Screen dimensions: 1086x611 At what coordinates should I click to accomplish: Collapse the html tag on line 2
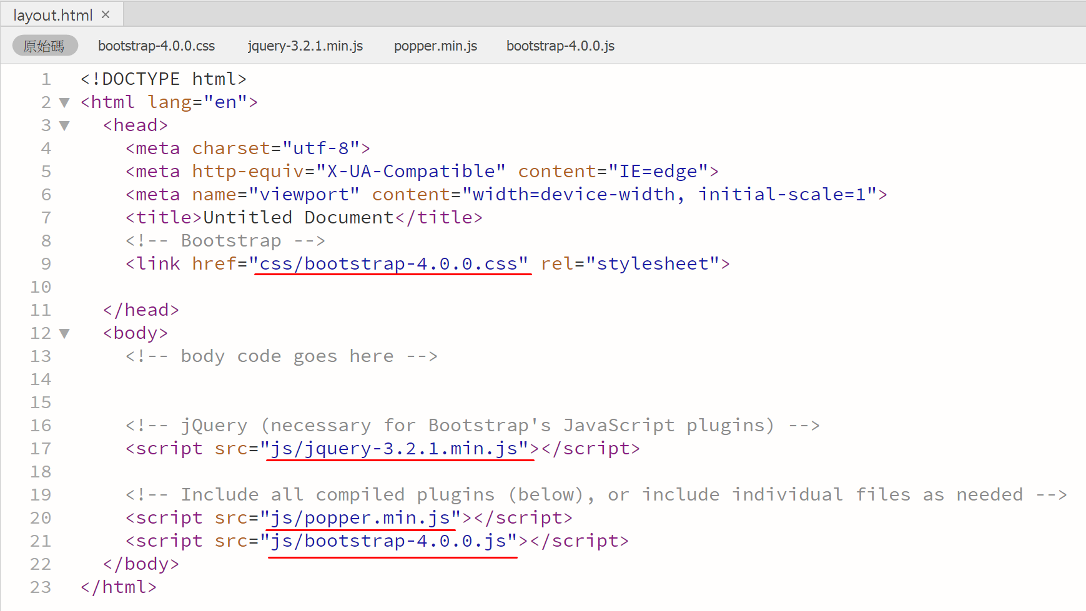pos(64,102)
